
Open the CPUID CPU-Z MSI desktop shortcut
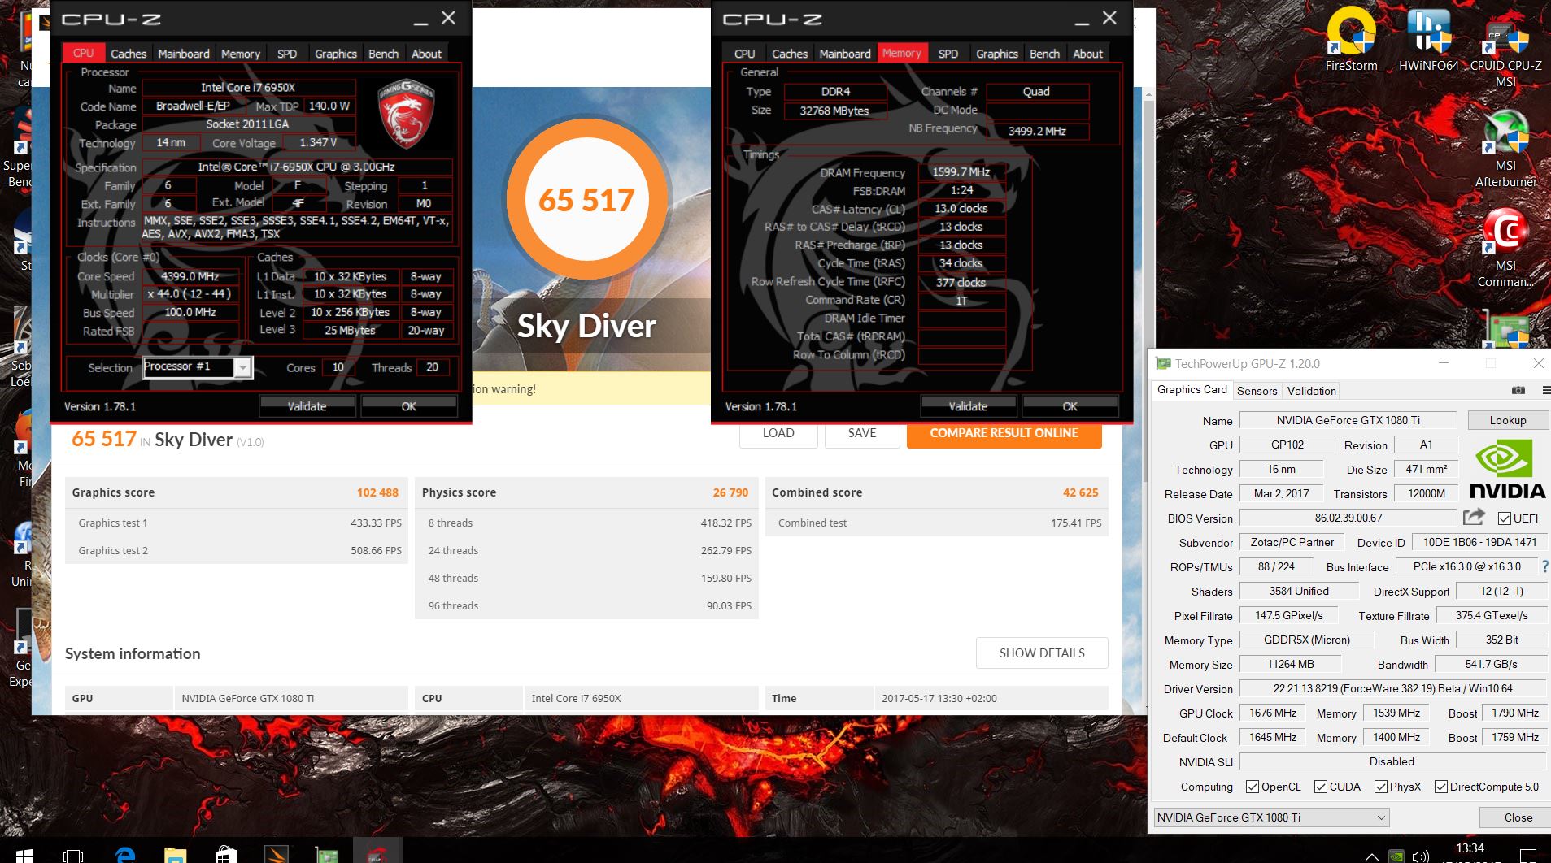click(1505, 47)
